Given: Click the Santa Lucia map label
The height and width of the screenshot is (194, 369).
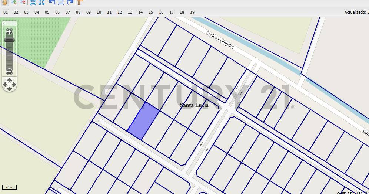Looking at the screenshot, I should (194, 105).
